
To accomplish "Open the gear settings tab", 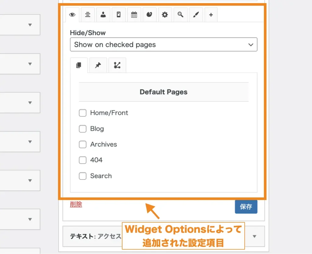I will pyautogui.click(x=165, y=15).
